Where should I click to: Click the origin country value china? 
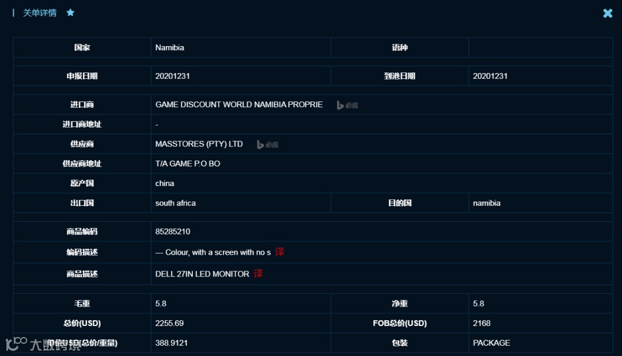[x=165, y=183]
